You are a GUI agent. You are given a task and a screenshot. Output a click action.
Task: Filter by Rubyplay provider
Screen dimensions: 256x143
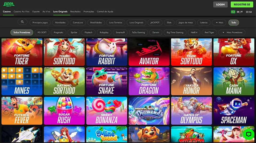pyautogui.click(x=104, y=32)
